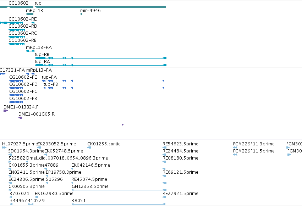Select the mRpL13 gene arrow
This screenshot has width=302, height=206.
pos(30,14)
